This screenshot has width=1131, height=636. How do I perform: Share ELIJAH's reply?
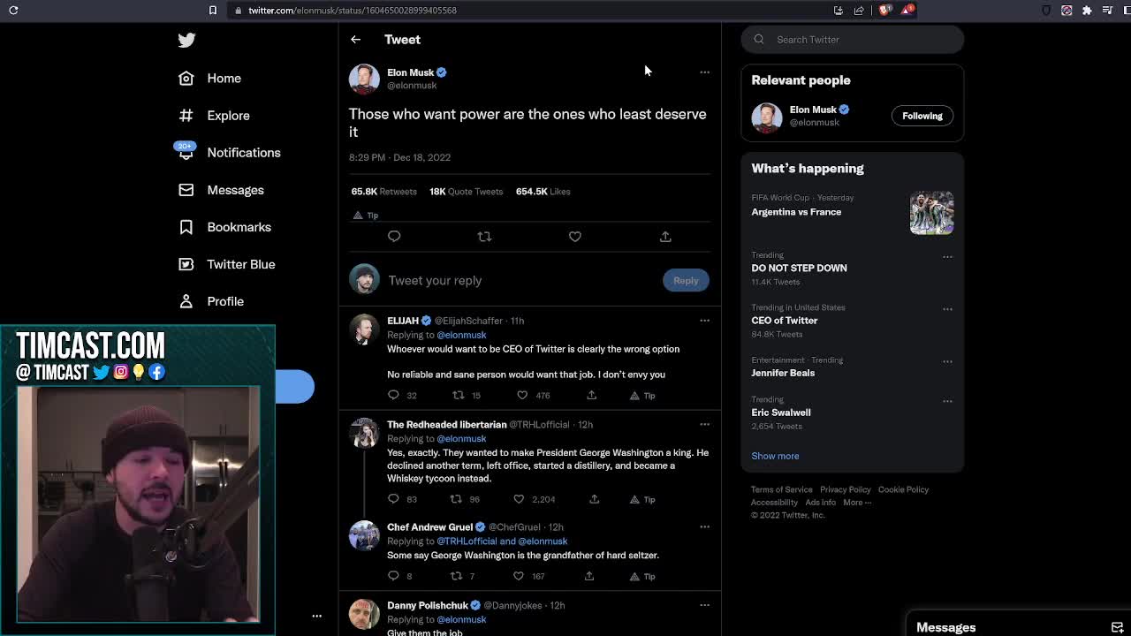tap(592, 395)
